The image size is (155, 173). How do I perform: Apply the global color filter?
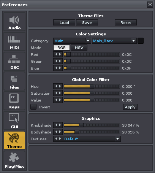[130, 107]
